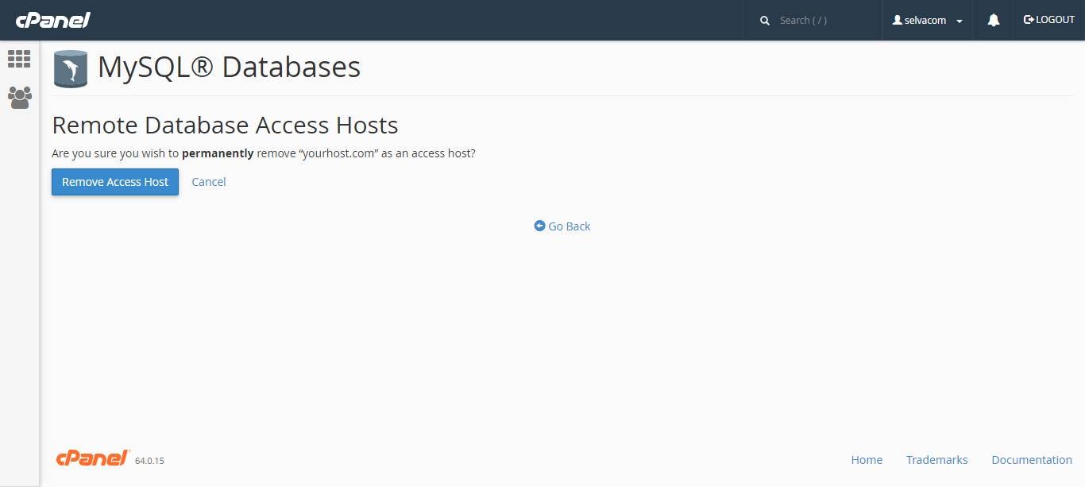Click the version number 64.0.15
1085x487 pixels.
(149, 461)
